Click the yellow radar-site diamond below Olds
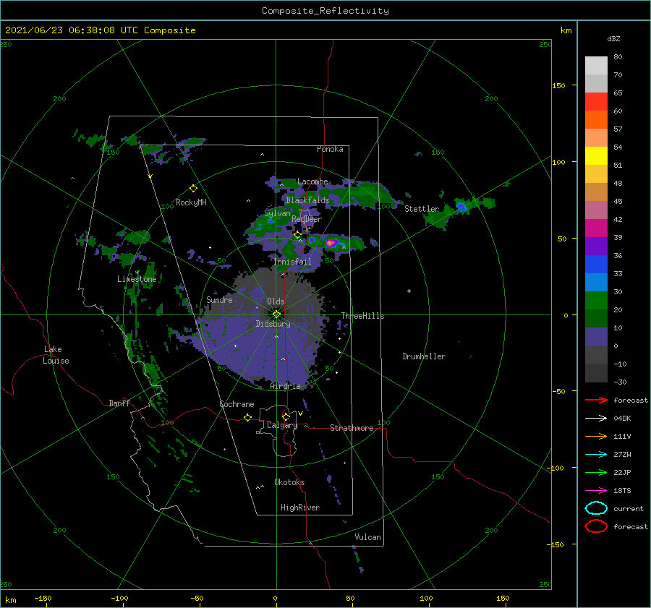Image resolution: width=651 pixels, height=608 pixels. [x=276, y=314]
